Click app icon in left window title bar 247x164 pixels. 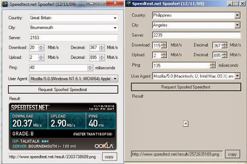(5, 4)
